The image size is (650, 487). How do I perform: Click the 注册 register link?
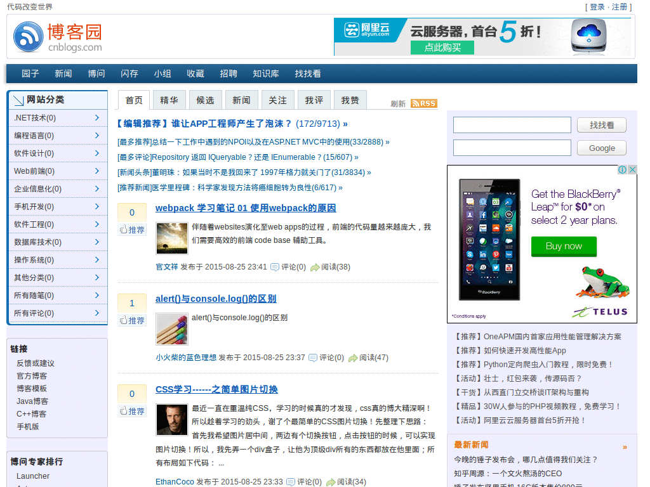620,7
